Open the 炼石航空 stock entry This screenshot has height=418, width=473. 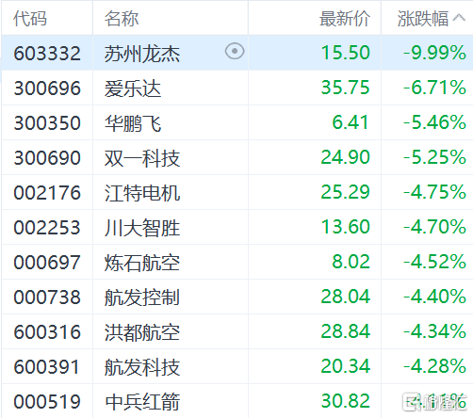[142, 262]
